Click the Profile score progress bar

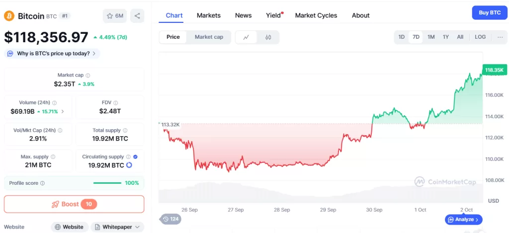(107, 183)
